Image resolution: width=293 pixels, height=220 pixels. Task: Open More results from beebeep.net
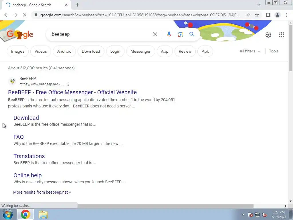pos(42,192)
